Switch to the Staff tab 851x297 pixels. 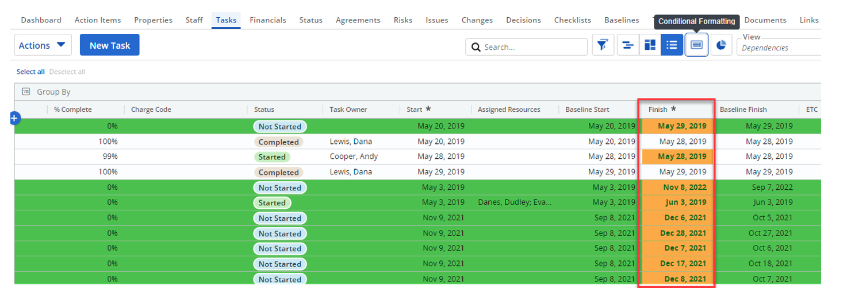point(194,20)
